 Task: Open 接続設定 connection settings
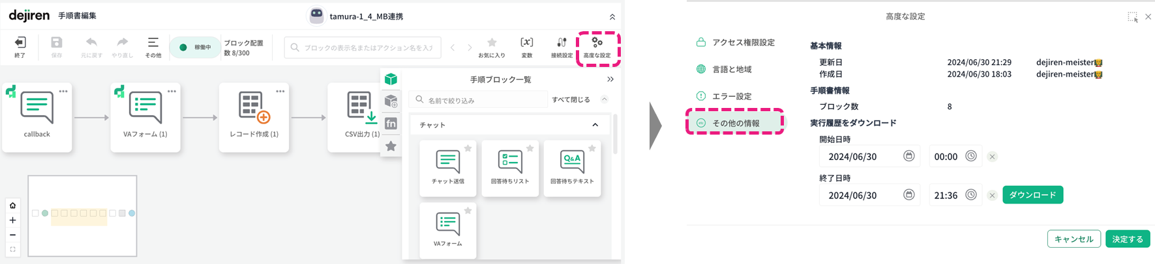coord(562,43)
